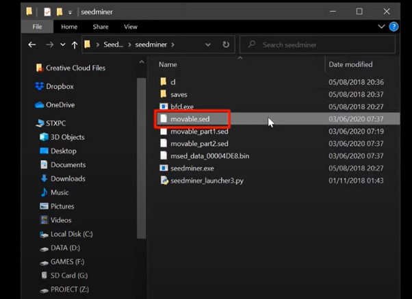Image resolution: width=412 pixels, height=299 pixels.
Task: Select the movable.sed file
Action: coord(190,119)
